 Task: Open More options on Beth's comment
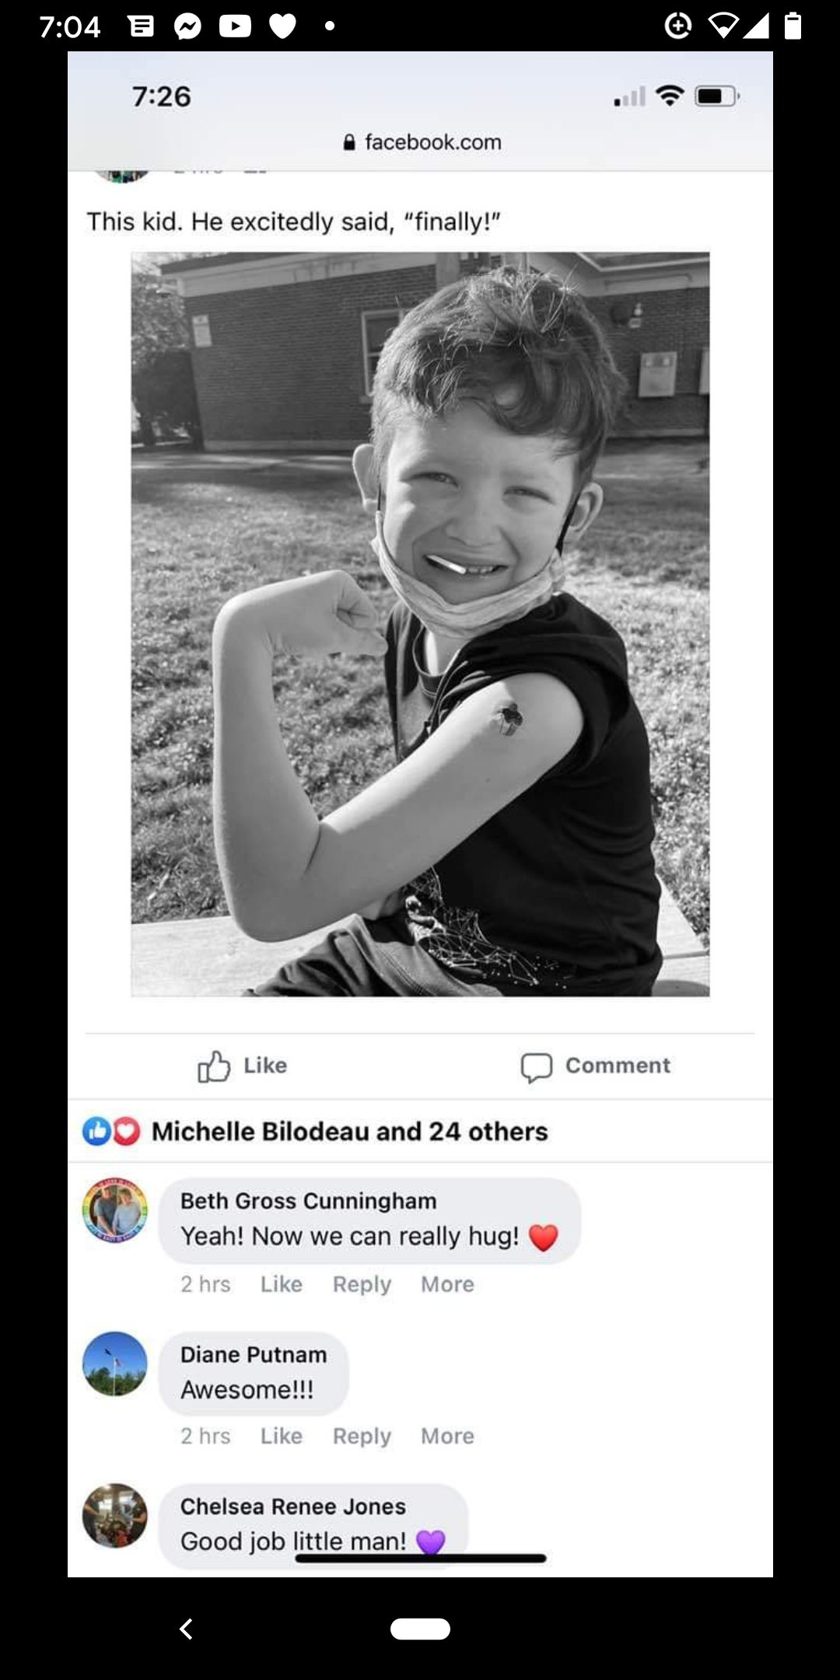coord(447,1284)
